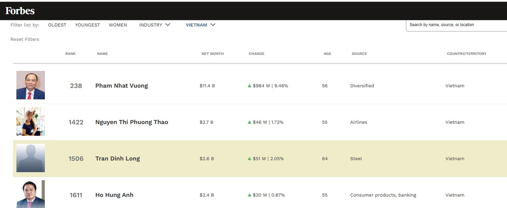Filter list by Women

tap(118, 25)
